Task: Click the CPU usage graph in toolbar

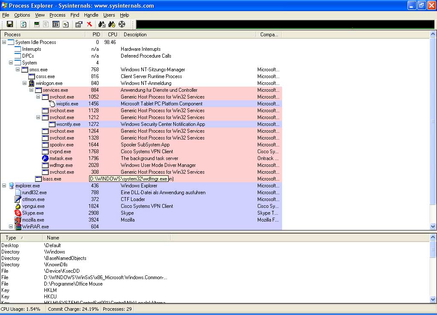Action: click(285, 24)
